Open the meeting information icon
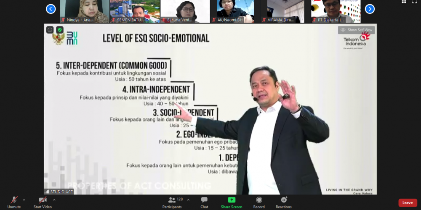 pos(50,30)
